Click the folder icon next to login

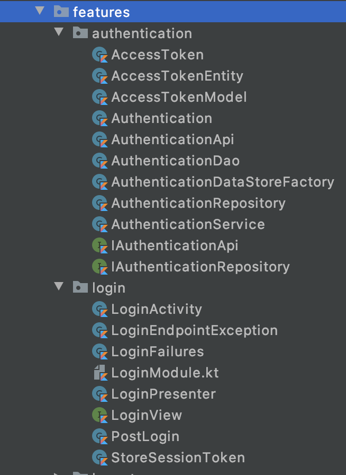click(x=80, y=287)
